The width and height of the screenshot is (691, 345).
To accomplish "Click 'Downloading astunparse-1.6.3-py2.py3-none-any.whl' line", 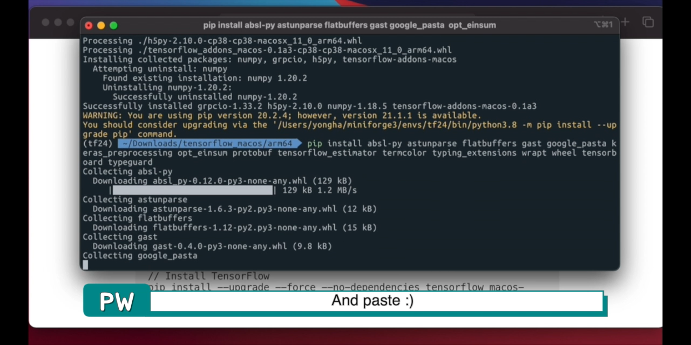I will pos(234,209).
